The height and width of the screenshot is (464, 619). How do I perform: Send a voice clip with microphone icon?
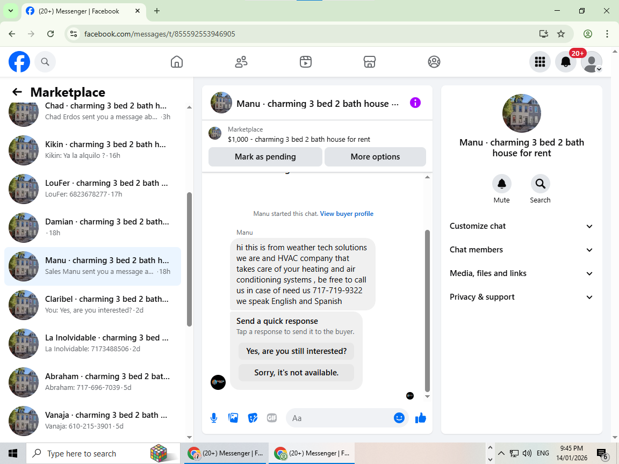[213, 418]
